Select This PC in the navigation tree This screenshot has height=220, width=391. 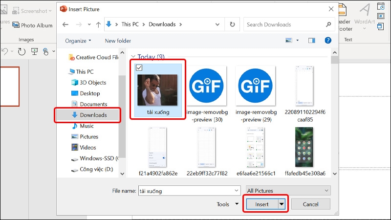(81, 72)
